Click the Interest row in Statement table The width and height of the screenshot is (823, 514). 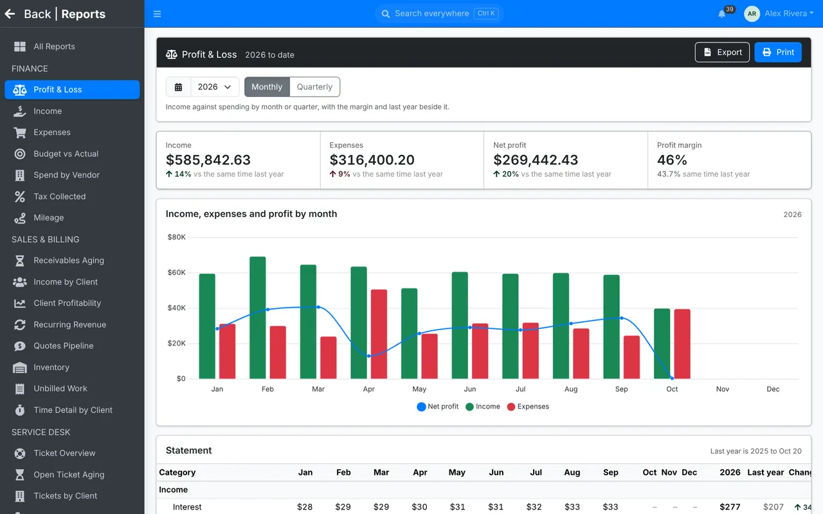[x=484, y=507]
